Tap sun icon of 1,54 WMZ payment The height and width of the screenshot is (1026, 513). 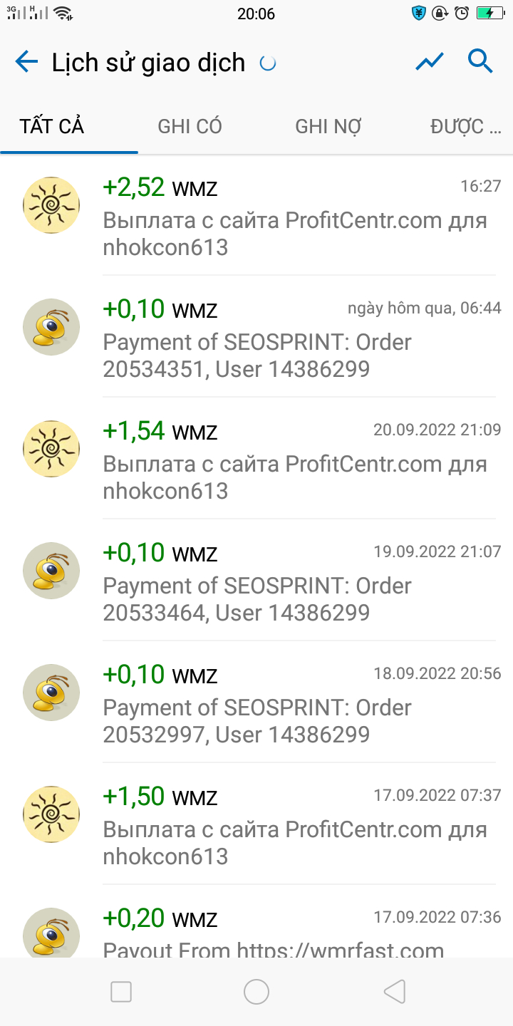51,449
